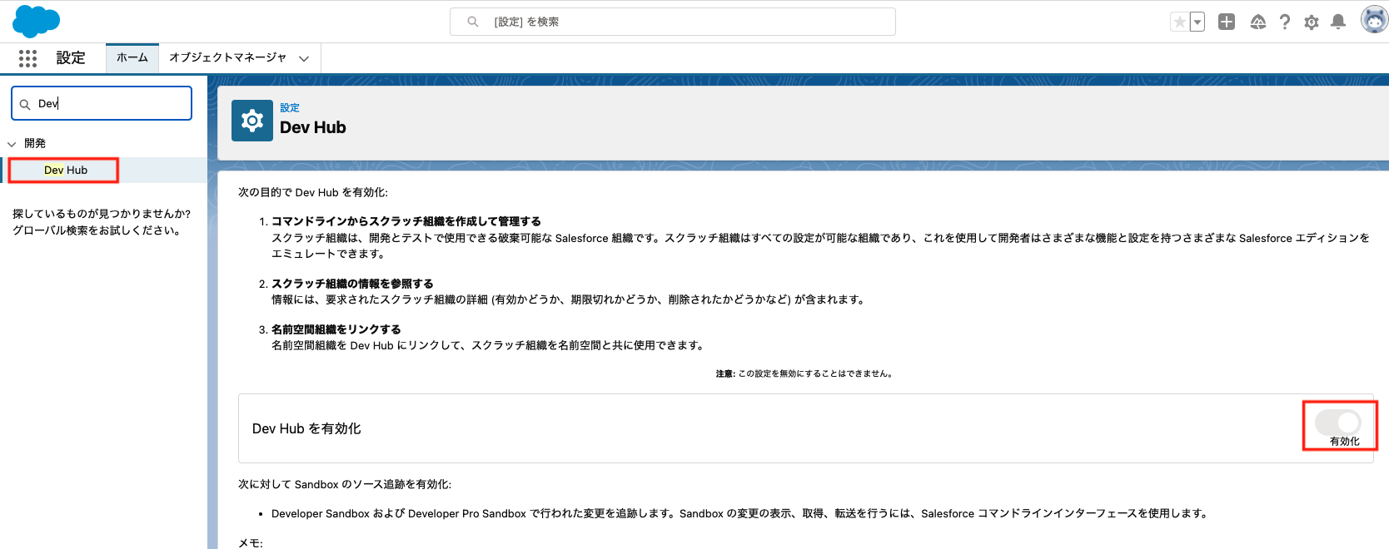The image size is (1389, 549).
Task: Click the Dev Hub gear page icon
Action: (x=252, y=121)
